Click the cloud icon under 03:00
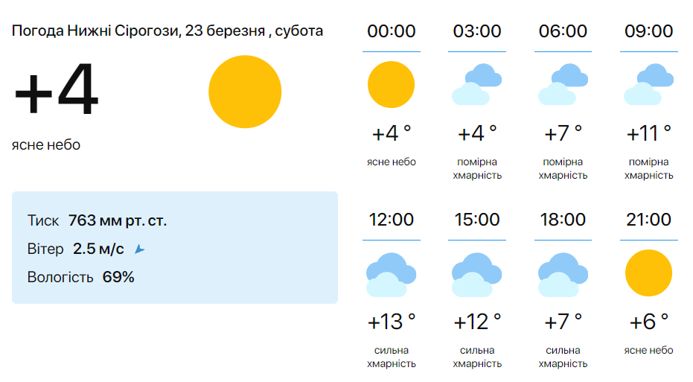693x382 pixels. [x=477, y=84]
